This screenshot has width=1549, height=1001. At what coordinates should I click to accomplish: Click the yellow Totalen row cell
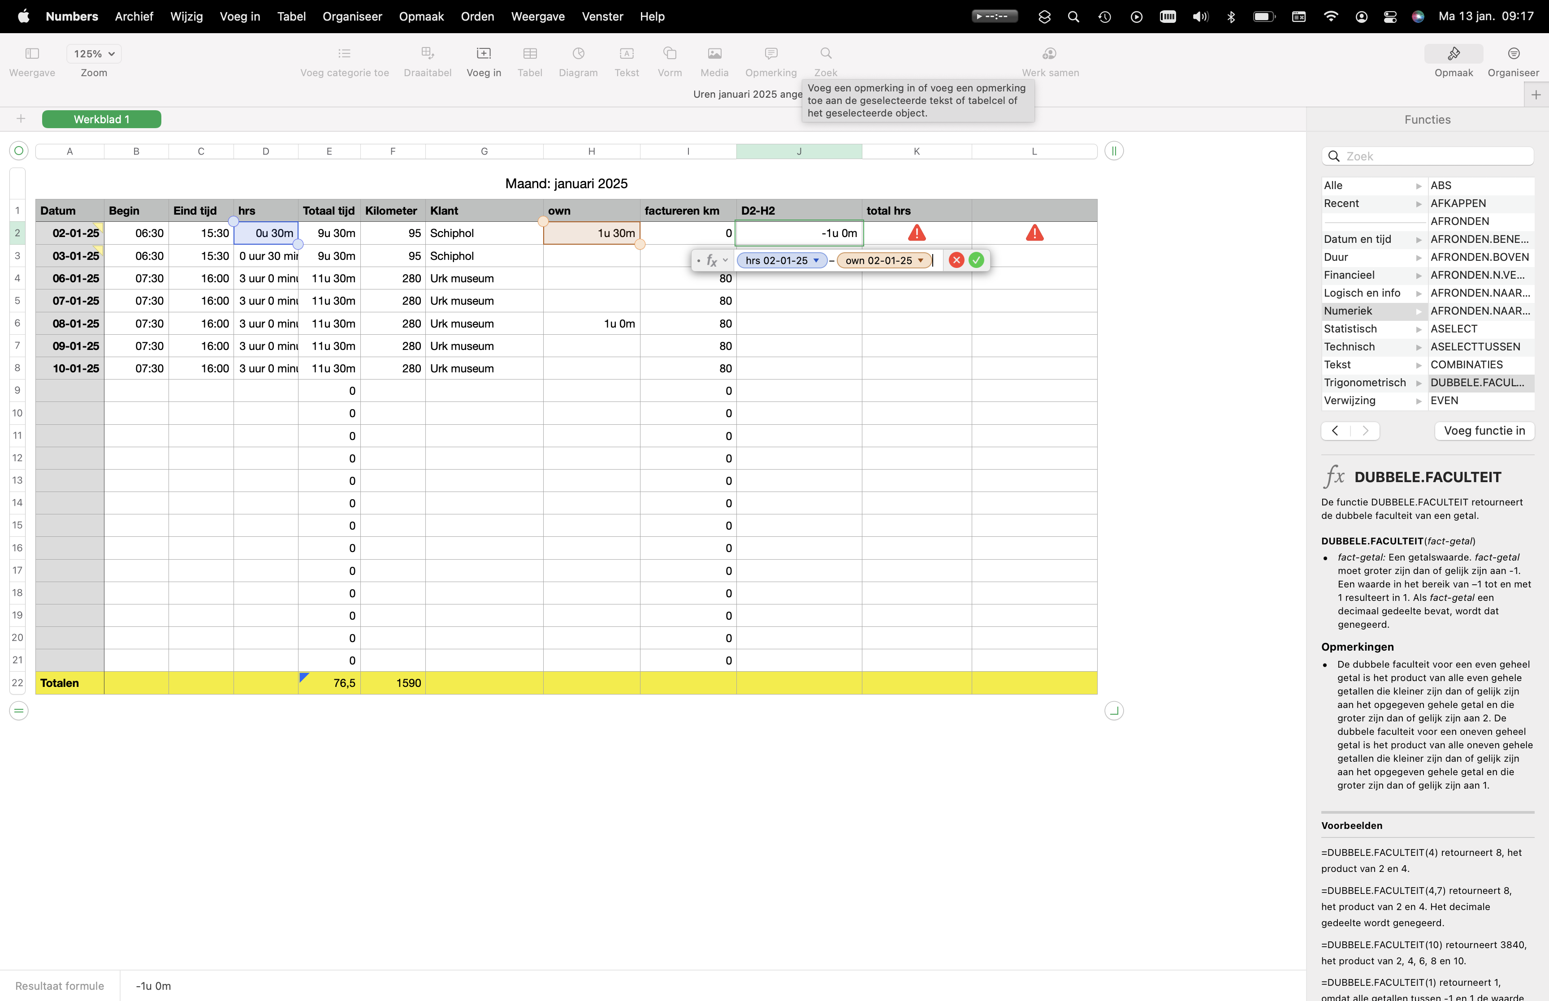tap(69, 683)
